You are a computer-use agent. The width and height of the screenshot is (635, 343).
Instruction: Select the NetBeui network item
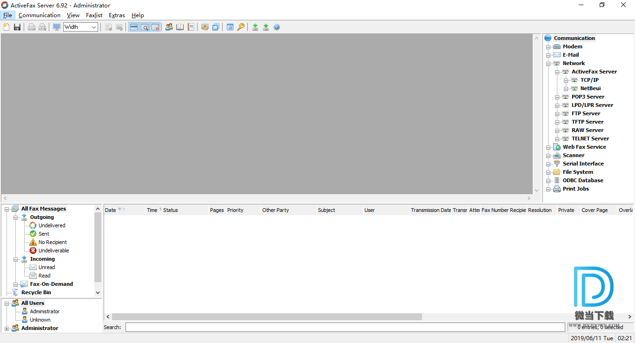click(590, 88)
